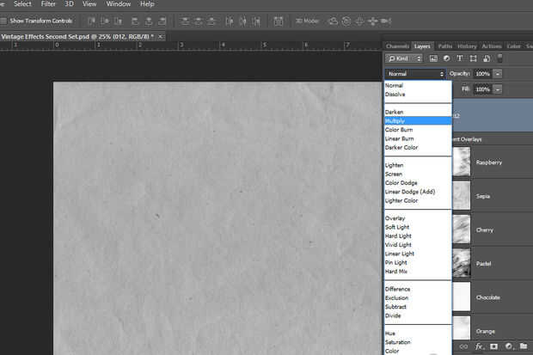Click the shape layer filter icon

(473, 58)
